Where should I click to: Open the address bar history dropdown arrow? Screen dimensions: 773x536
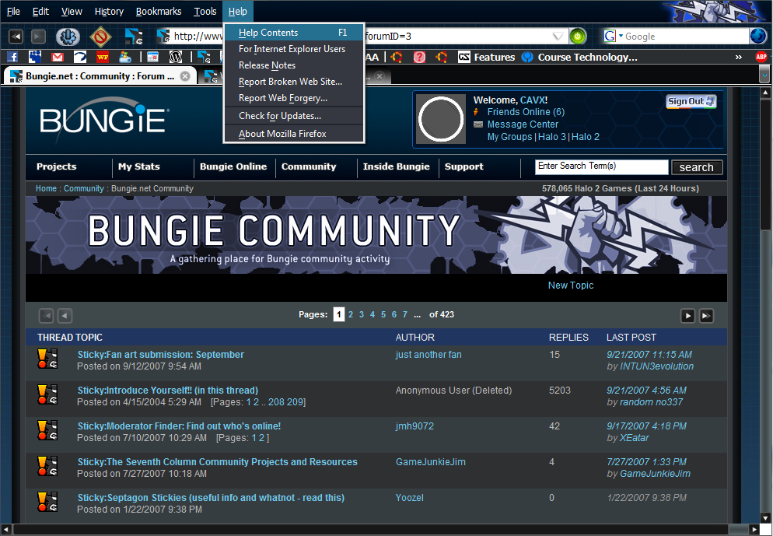point(558,37)
